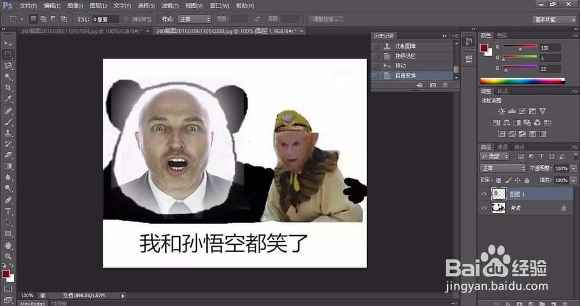
Task: Open the 不透明度 opacity slider arrow
Action: point(574,168)
